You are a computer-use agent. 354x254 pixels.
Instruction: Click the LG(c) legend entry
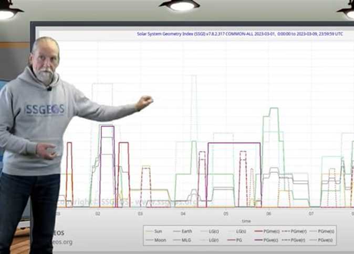pyautogui.click(x=210, y=231)
